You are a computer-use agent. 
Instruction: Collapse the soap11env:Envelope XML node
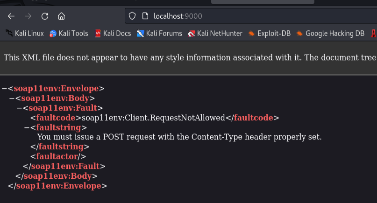click(4, 88)
